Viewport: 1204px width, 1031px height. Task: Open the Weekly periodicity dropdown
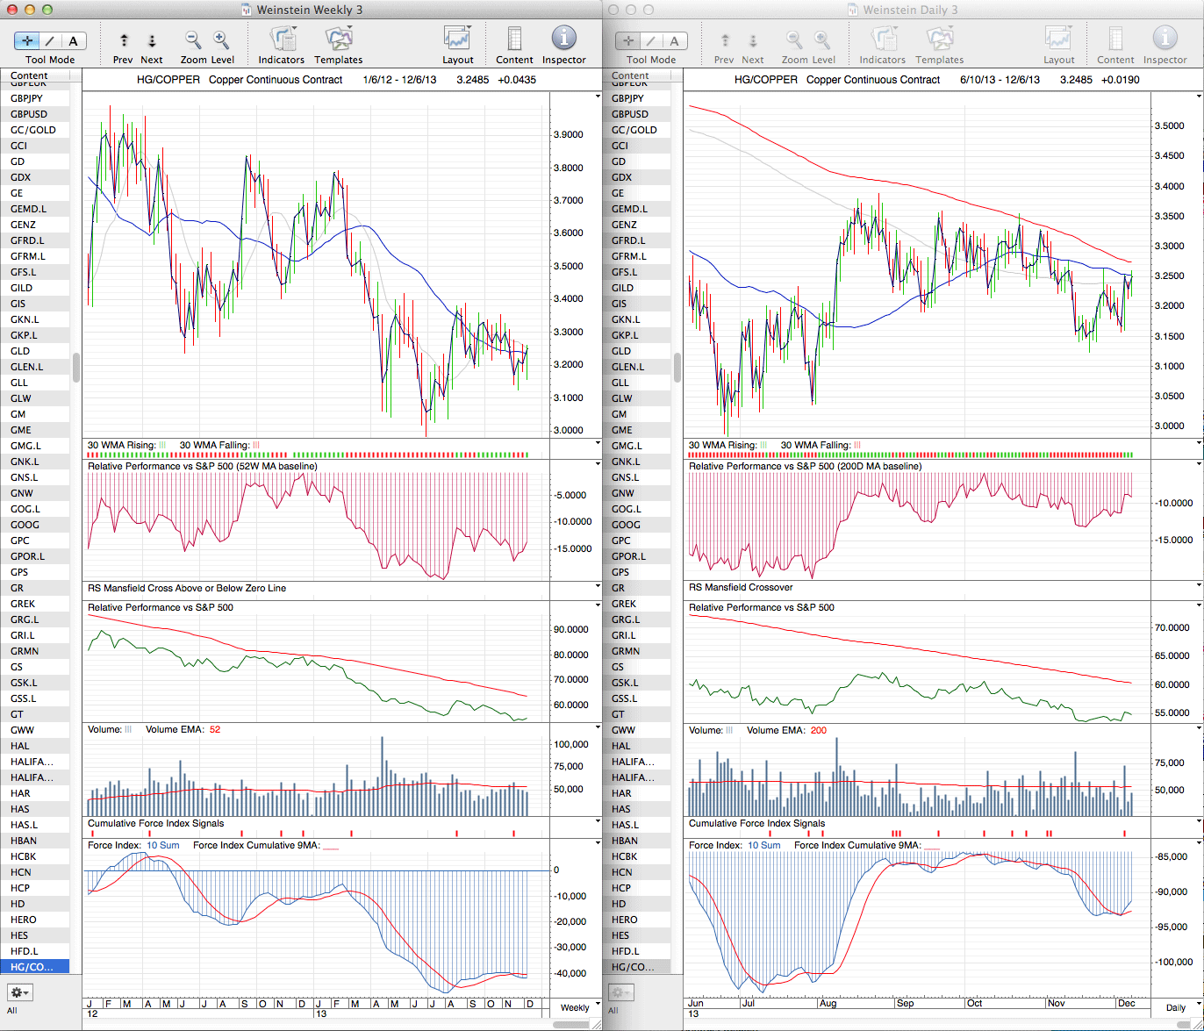(x=575, y=1007)
